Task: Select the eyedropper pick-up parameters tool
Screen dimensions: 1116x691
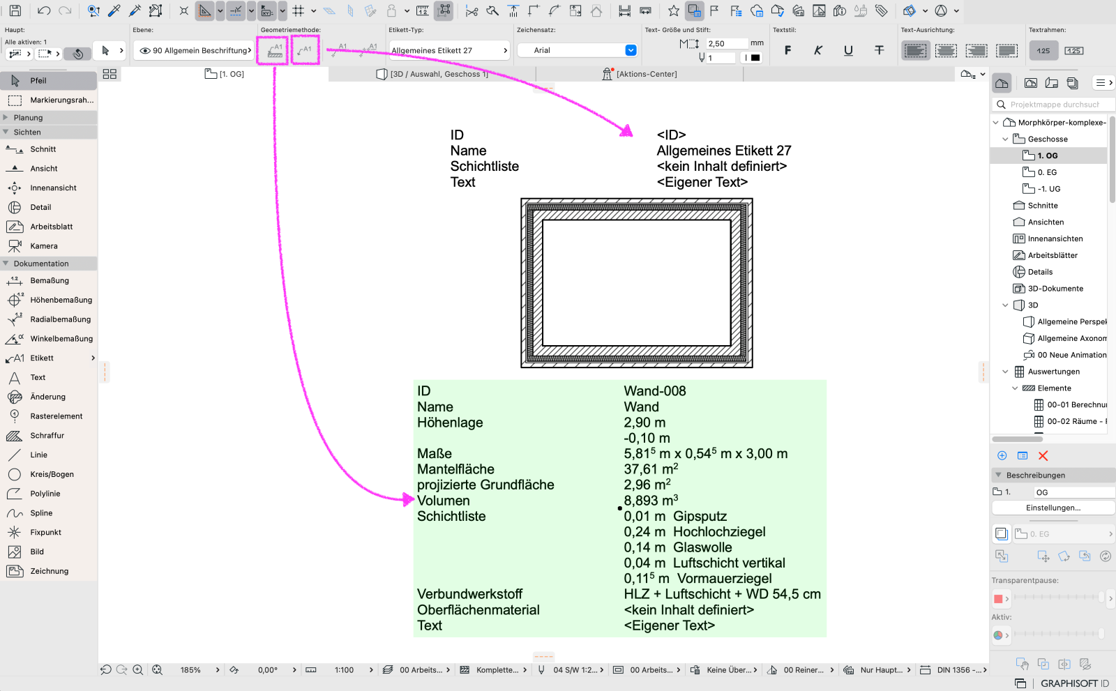Action: 114,10
